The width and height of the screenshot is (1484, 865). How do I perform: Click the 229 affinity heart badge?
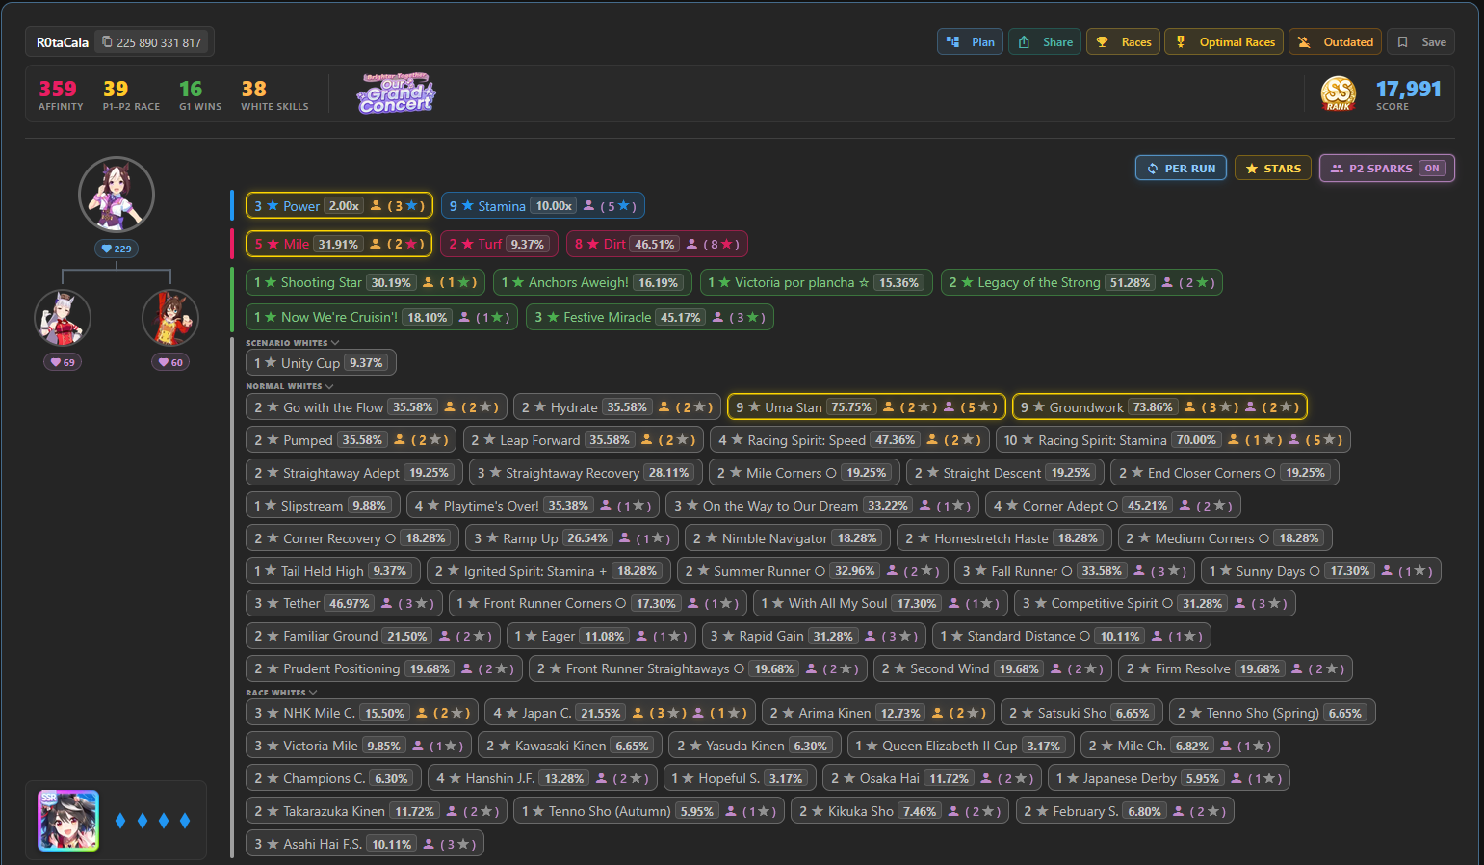pyautogui.click(x=117, y=249)
